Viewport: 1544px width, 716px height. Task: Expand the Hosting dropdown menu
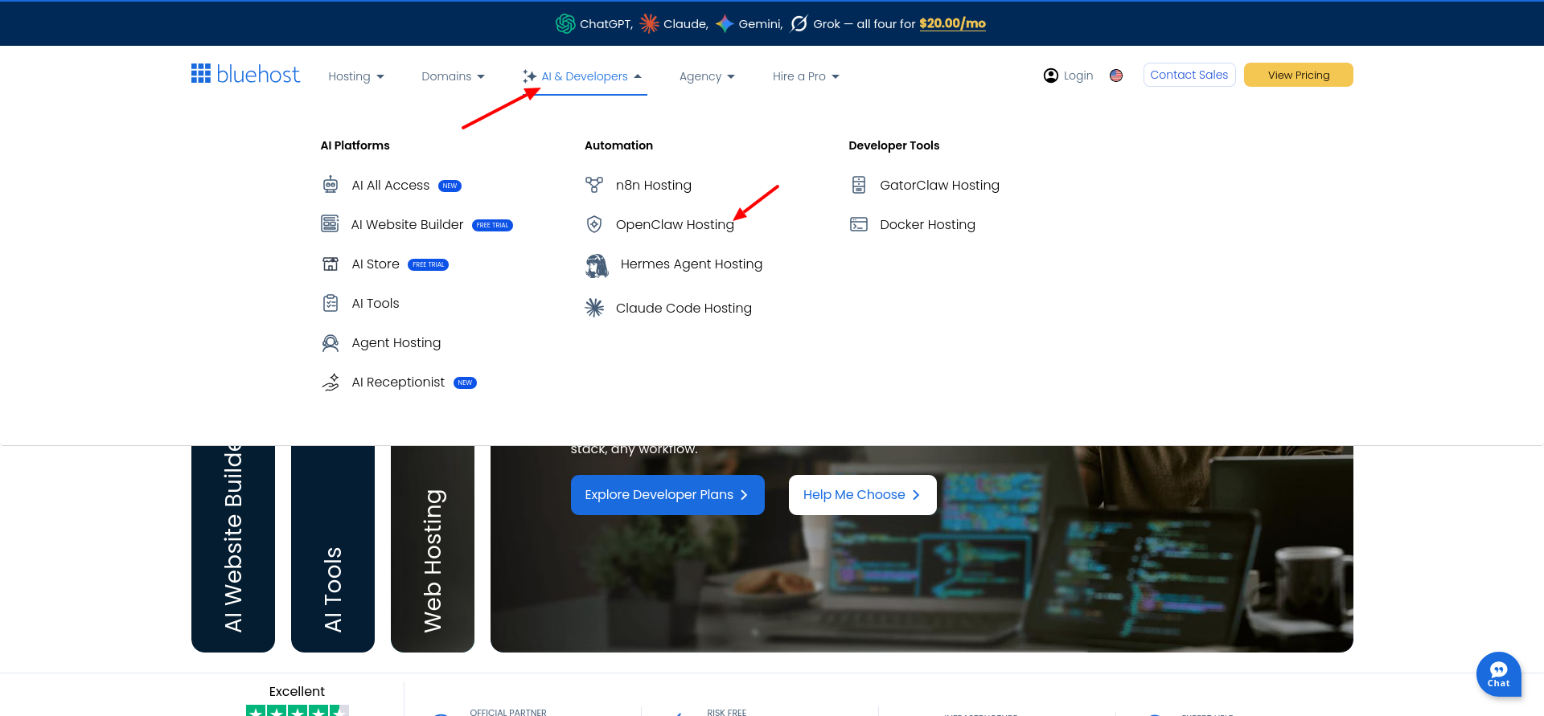click(x=356, y=76)
